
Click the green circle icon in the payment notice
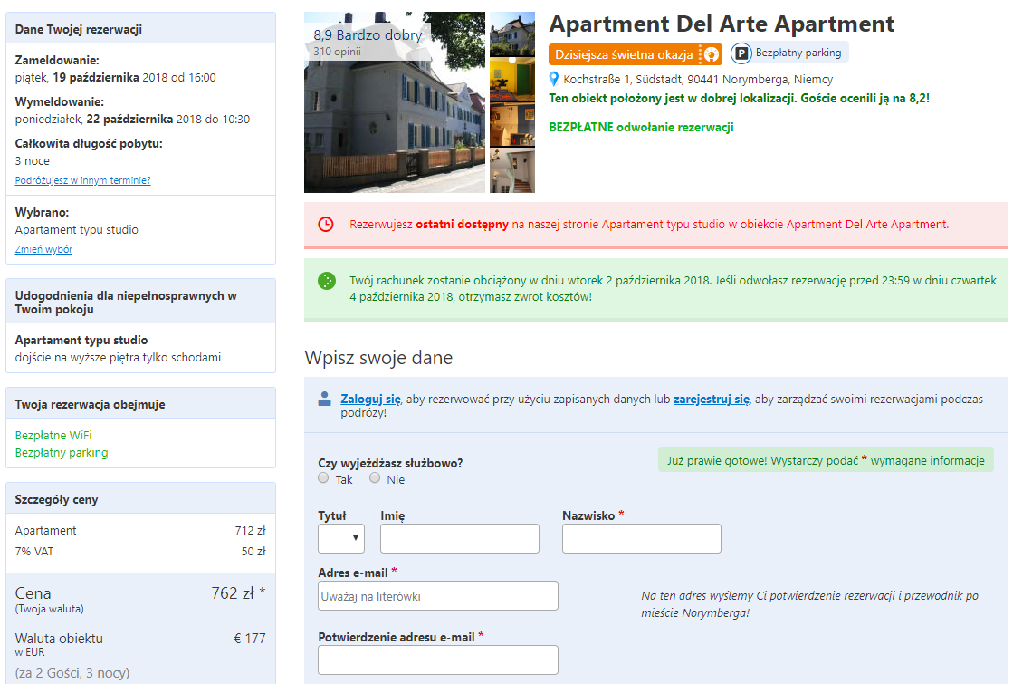[326, 282]
